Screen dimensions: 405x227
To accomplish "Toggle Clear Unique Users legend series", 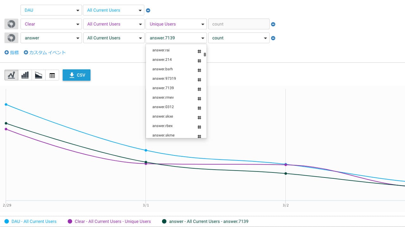I will coord(109,221).
